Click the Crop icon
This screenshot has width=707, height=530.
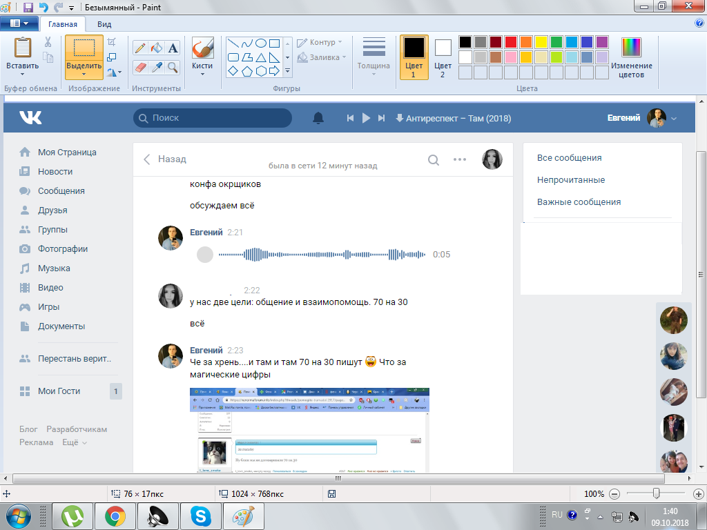(112, 43)
